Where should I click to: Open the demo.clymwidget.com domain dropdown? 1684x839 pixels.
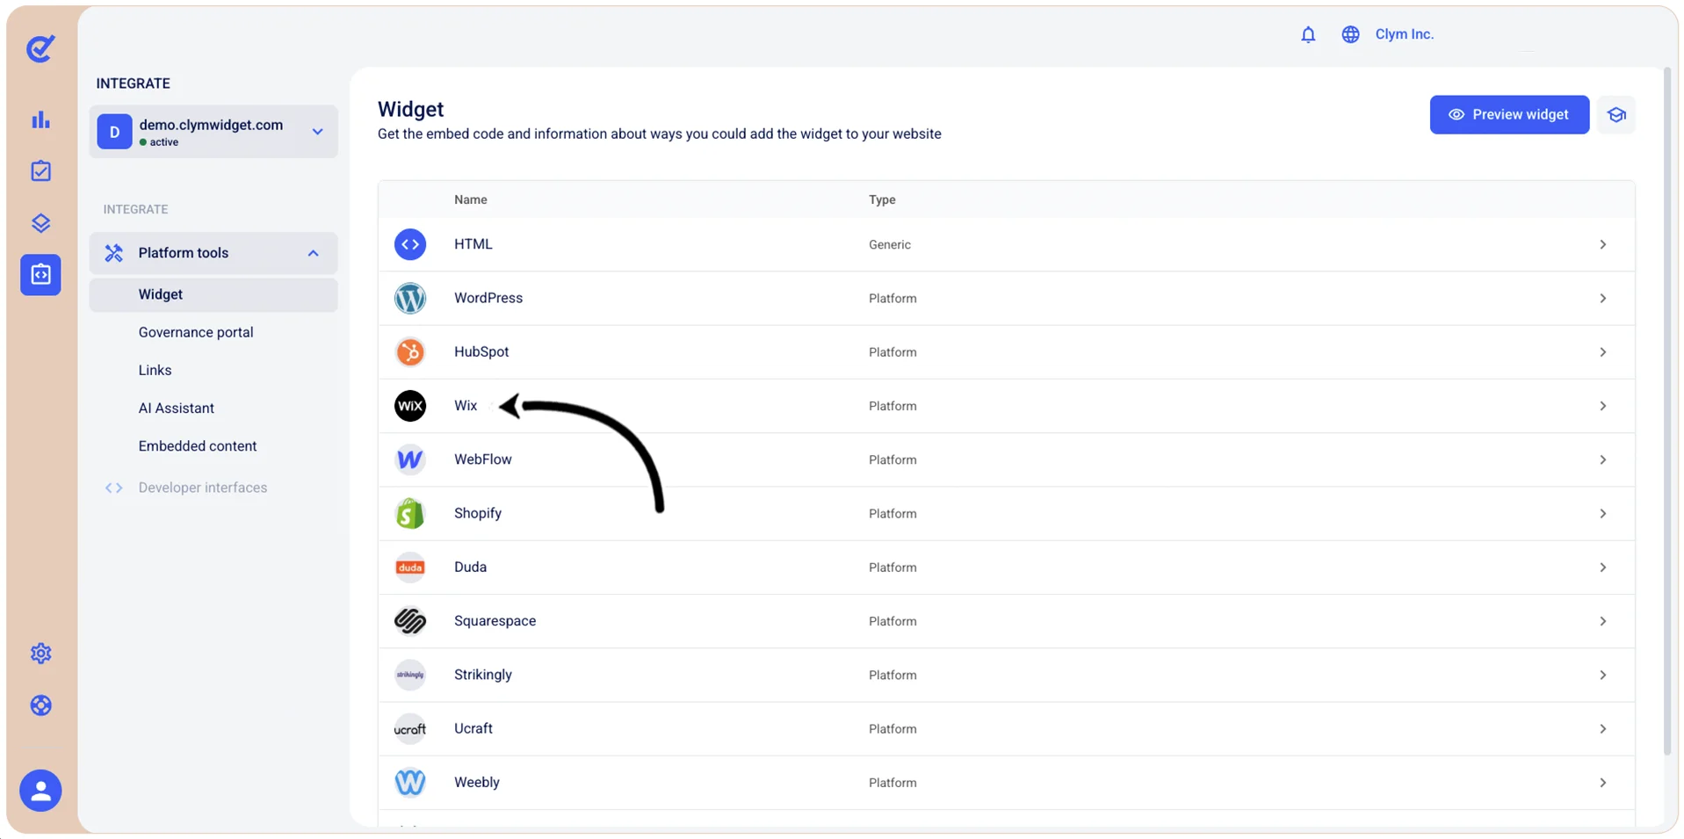pyautogui.click(x=213, y=132)
